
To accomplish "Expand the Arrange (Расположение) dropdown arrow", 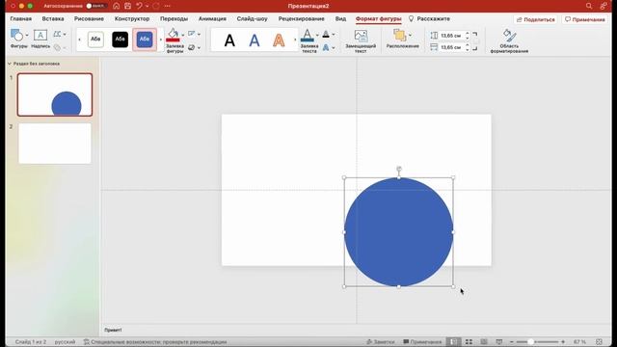I will click(x=410, y=35).
